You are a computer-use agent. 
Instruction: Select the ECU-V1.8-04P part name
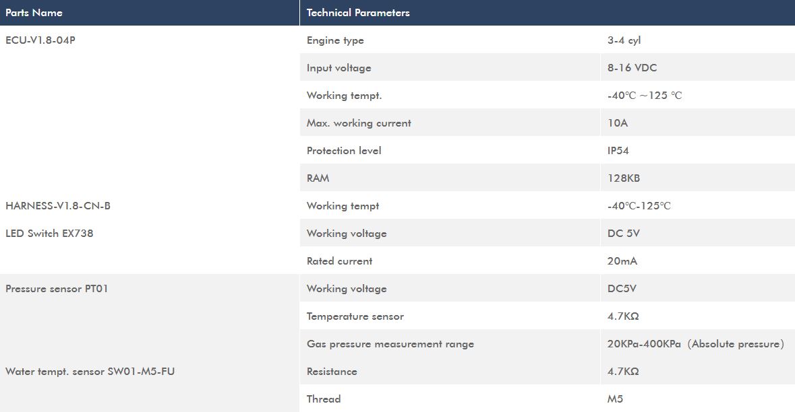40,40
